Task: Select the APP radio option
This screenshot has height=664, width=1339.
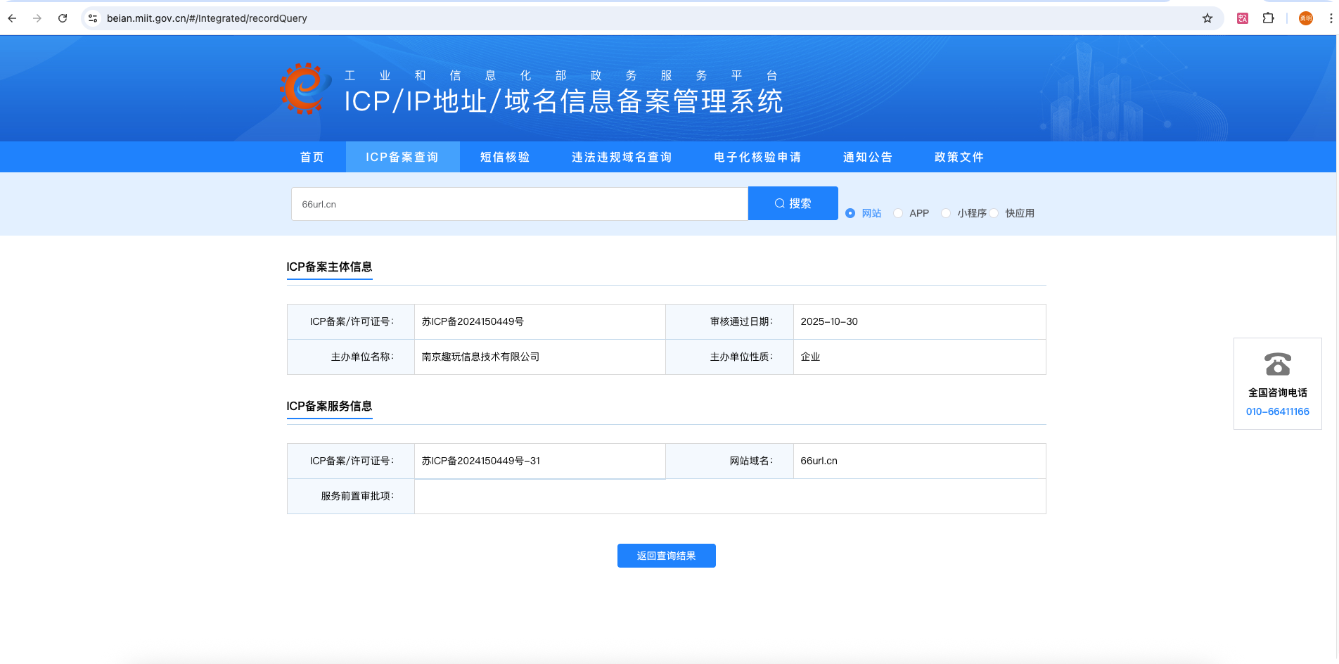Action: click(898, 213)
